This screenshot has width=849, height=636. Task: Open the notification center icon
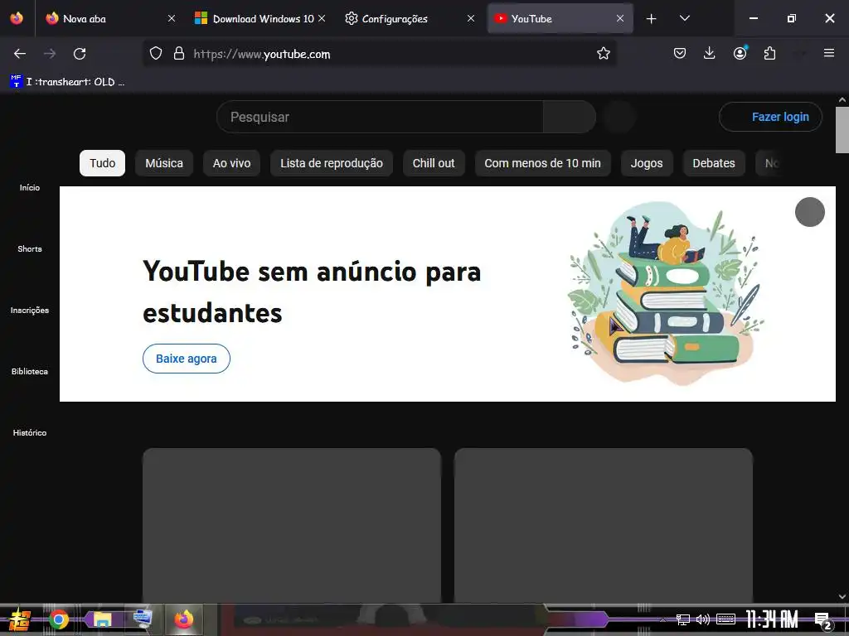823,620
